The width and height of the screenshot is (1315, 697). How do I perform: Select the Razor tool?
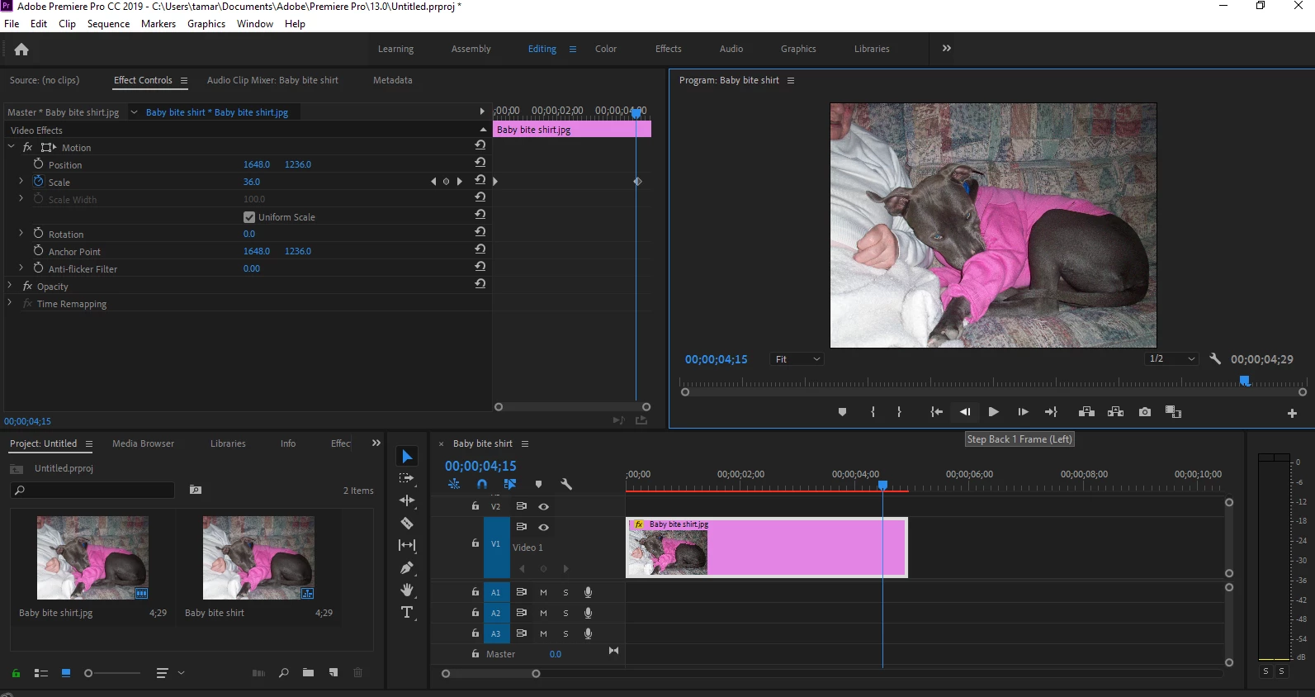tap(407, 523)
